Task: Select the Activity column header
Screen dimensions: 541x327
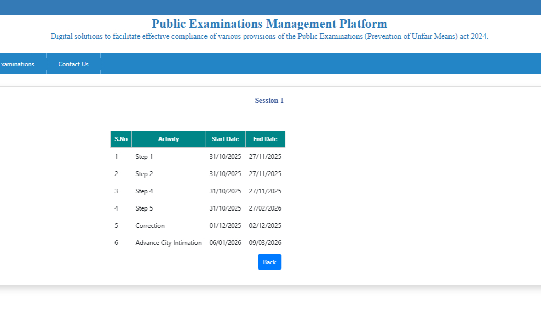Action: point(168,139)
